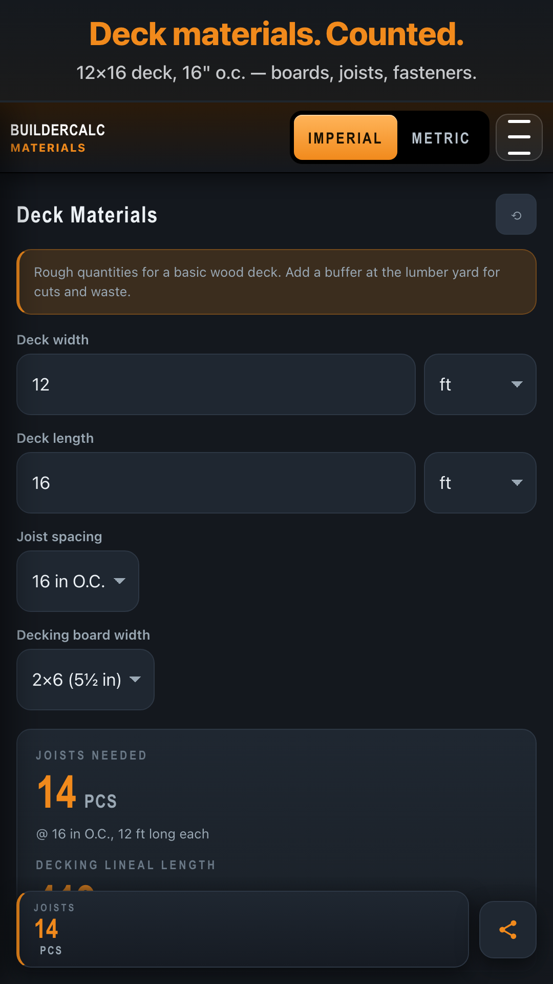The image size is (553, 984).
Task: Open the Deck width unit dropdown
Action: (x=480, y=384)
